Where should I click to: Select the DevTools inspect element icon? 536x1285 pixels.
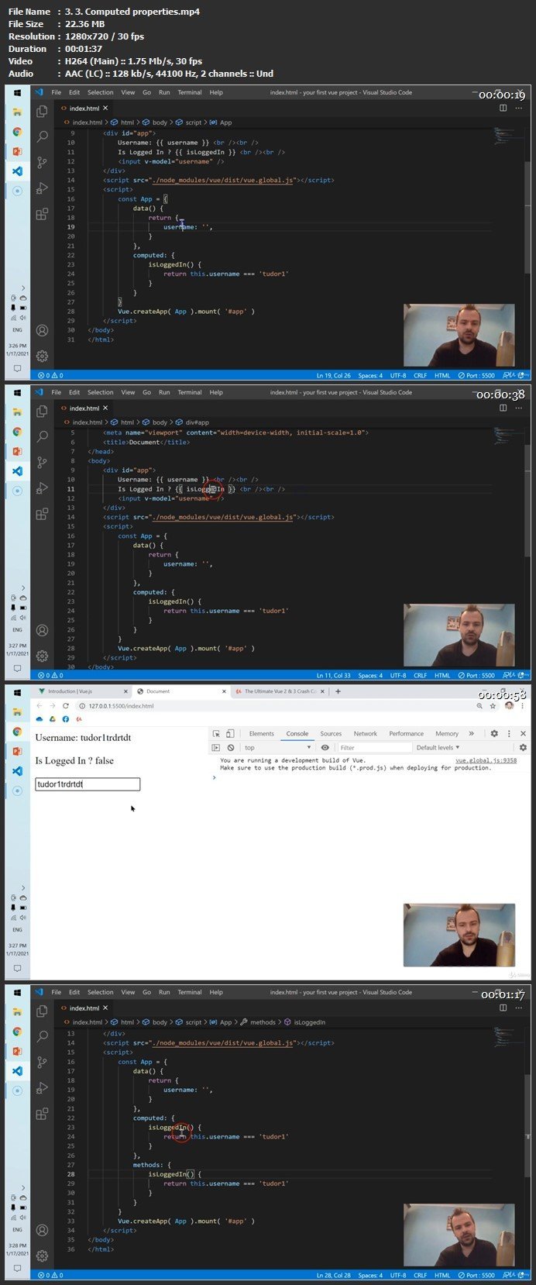[x=216, y=733]
